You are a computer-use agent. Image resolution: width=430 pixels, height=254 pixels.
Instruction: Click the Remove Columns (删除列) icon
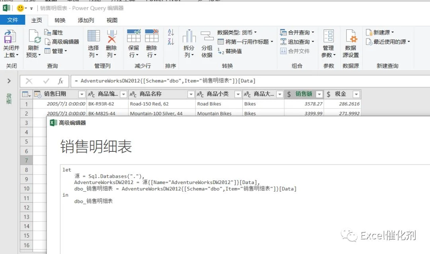pyautogui.click(x=111, y=37)
